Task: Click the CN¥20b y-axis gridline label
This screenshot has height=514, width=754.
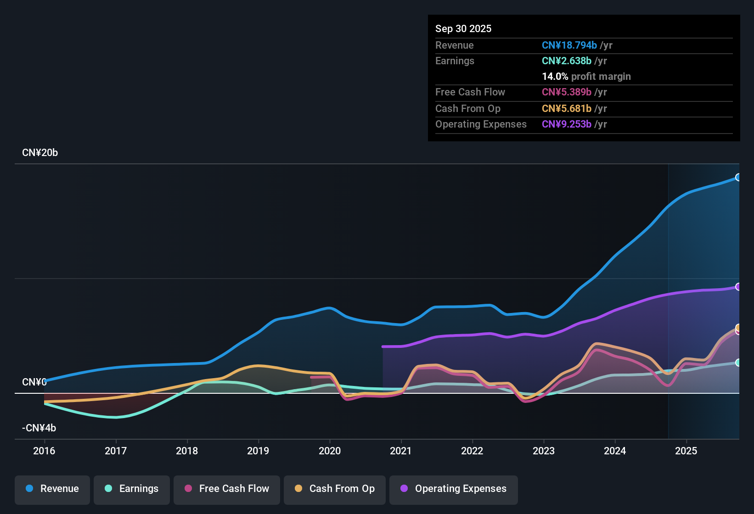Action: click(40, 153)
